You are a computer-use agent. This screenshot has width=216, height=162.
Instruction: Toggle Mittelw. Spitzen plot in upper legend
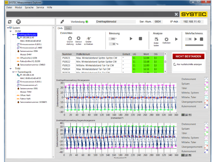point(206,93)
